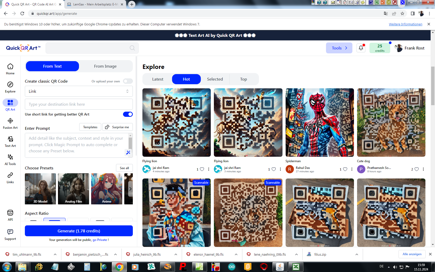Show next presets with right arrow
Screen dimensions: 435x272
point(130,189)
